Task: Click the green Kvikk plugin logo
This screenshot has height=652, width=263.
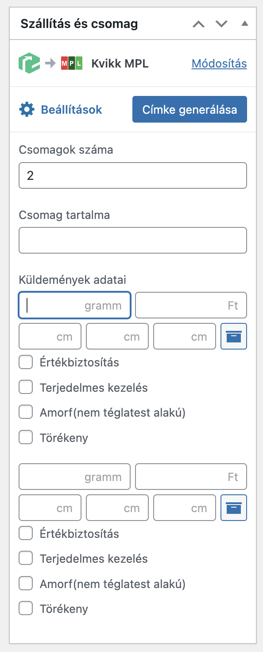Action: click(29, 63)
